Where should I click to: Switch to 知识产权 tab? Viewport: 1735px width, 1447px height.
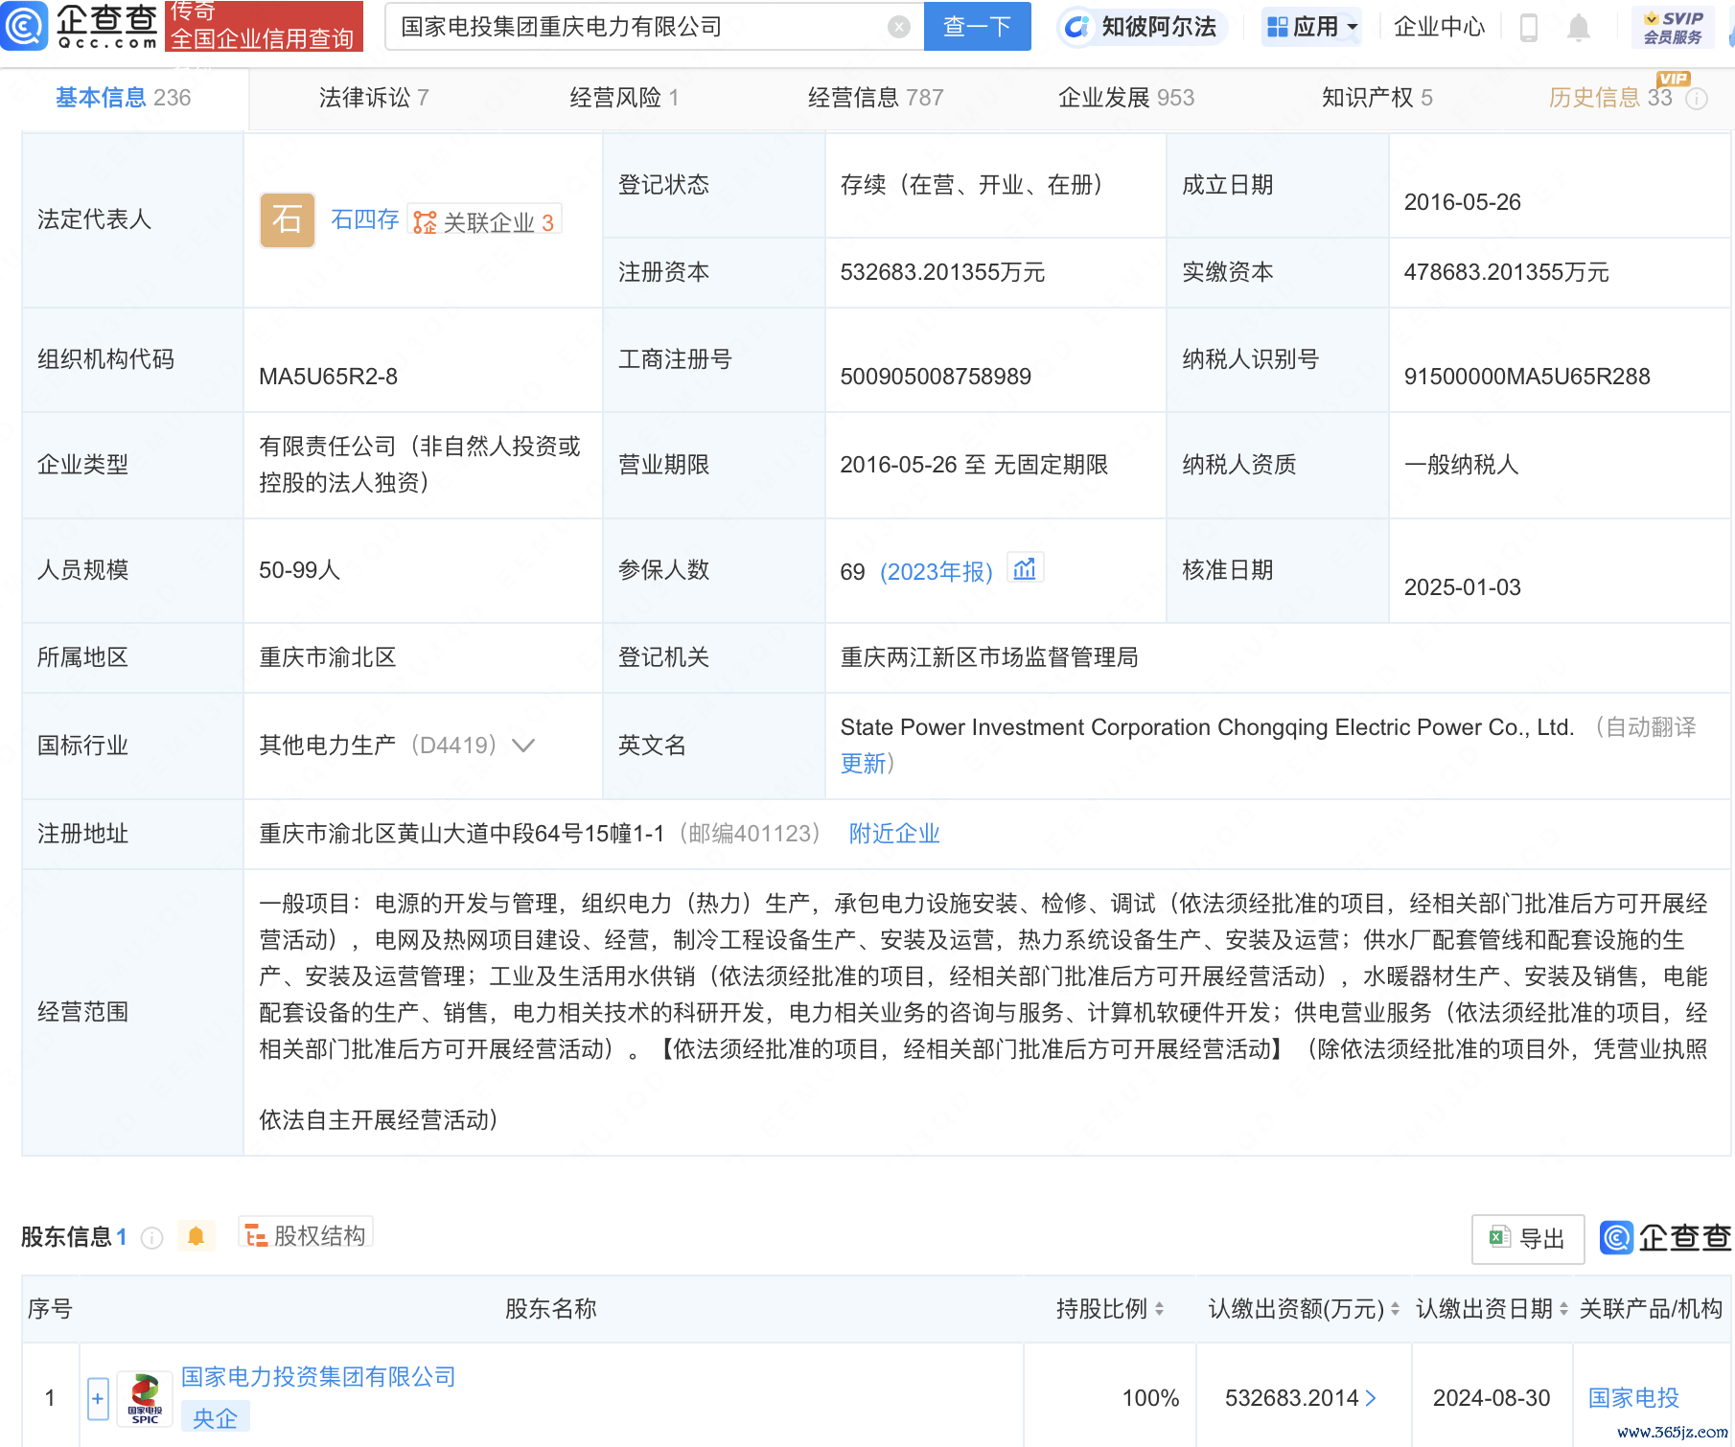click(1376, 98)
